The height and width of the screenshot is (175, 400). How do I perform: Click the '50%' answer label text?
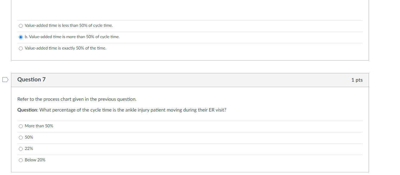pyautogui.click(x=29, y=137)
